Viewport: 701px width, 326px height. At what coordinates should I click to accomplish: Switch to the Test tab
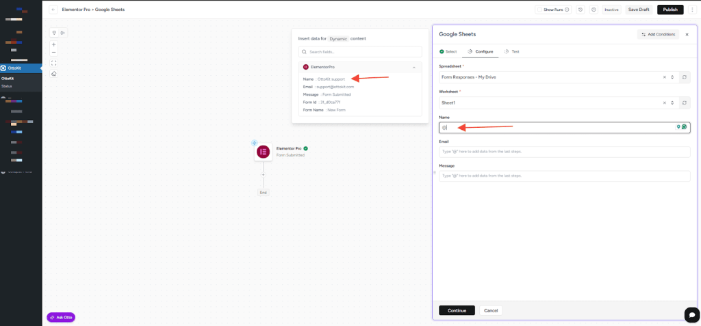tap(512, 51)
